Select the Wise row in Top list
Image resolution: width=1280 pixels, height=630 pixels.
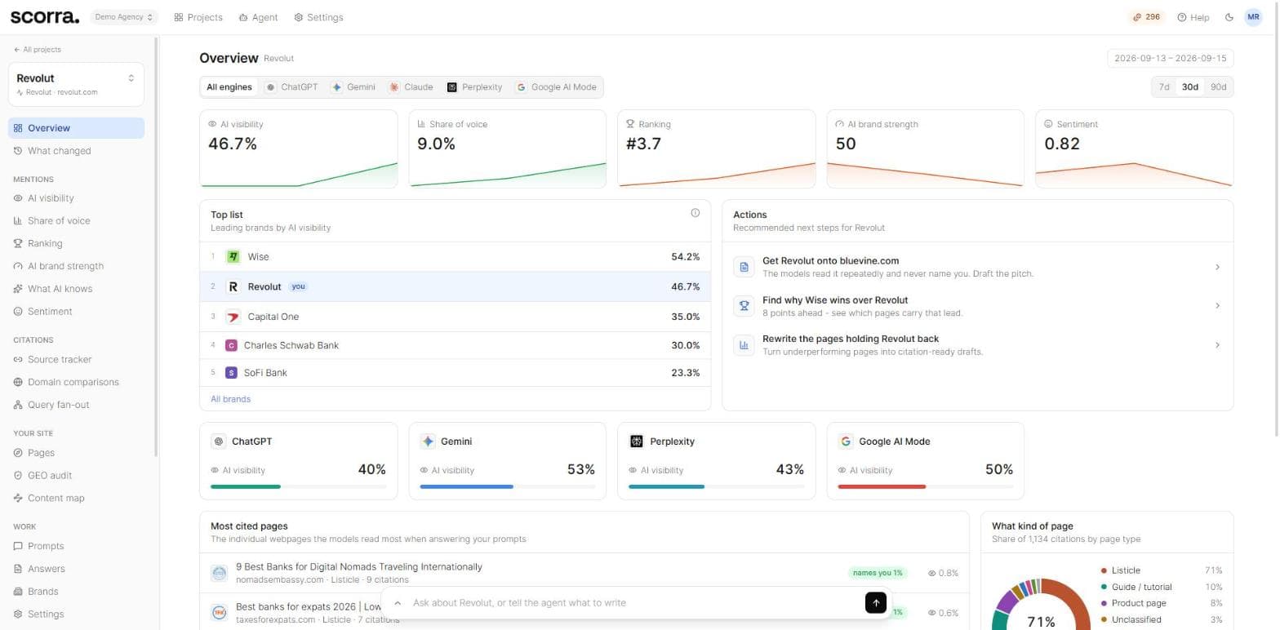pyautogui.click(x=456, y=257)
